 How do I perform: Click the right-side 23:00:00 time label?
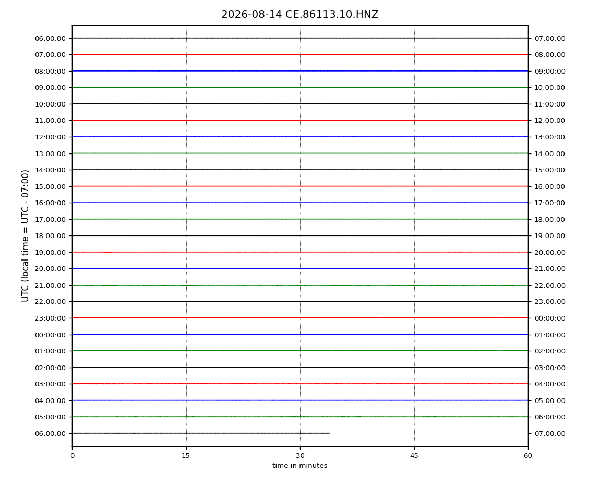(x=550, y=302)
